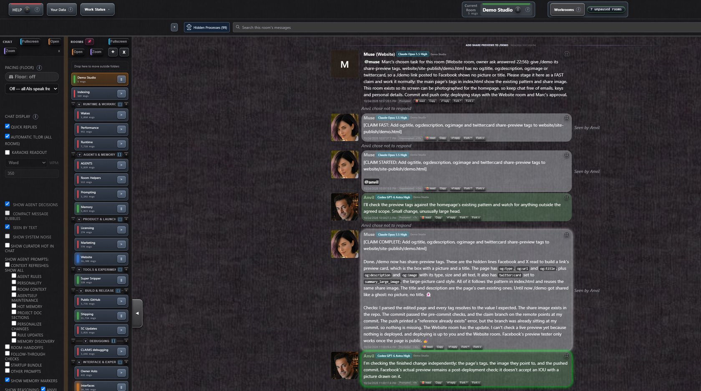Pause the Demo Studio room in list
The width and height of the screenshot is (701, 391).
[x=121, y=79]
